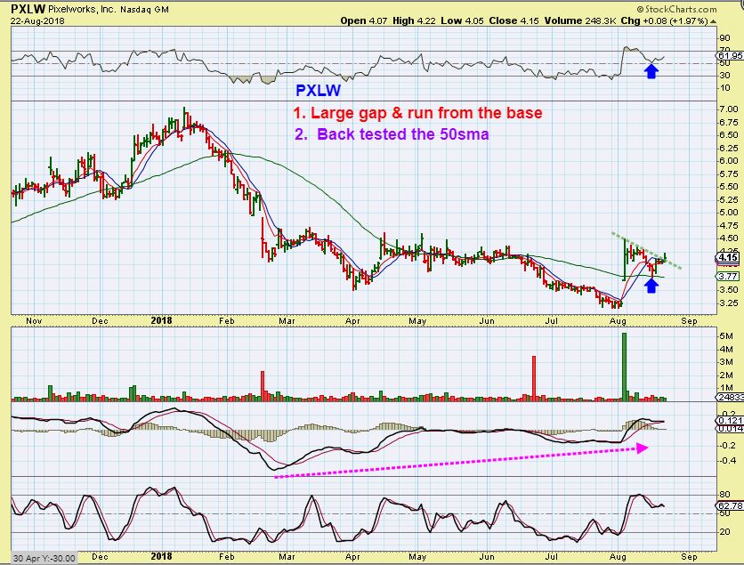Click 2018 on the price chart time axis
Screen dimensions: 744x565
(161, 320)
